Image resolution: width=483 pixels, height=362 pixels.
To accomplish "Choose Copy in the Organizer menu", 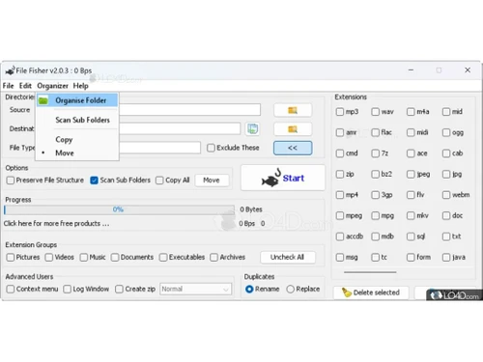I will [64, 139].
